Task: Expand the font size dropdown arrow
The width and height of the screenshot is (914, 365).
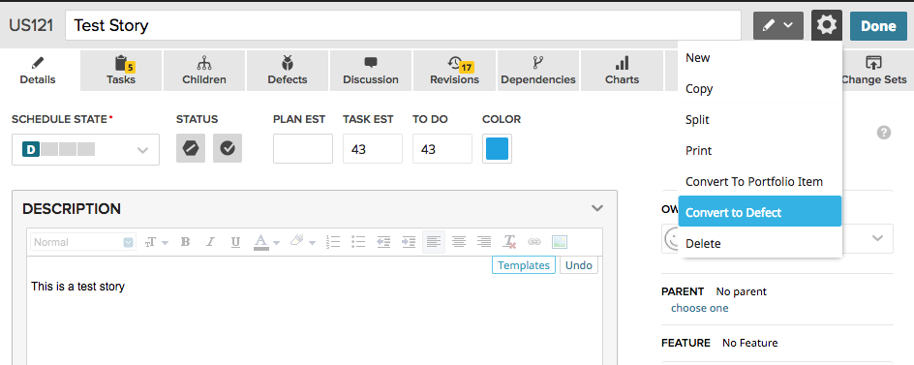Action: [x=165, y=243]
